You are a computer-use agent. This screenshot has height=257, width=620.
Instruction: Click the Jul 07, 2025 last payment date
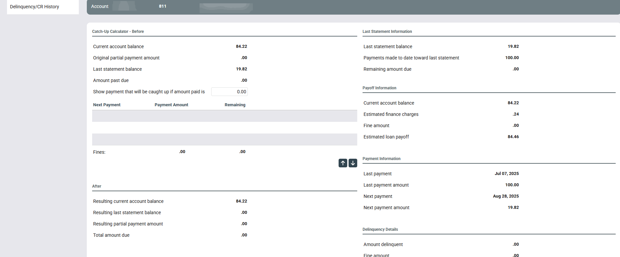click(x=507, y=174)
